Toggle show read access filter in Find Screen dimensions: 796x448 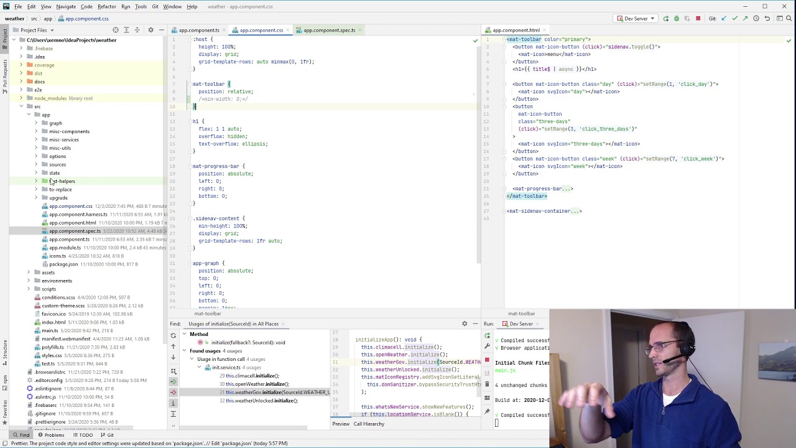(174, 382)
